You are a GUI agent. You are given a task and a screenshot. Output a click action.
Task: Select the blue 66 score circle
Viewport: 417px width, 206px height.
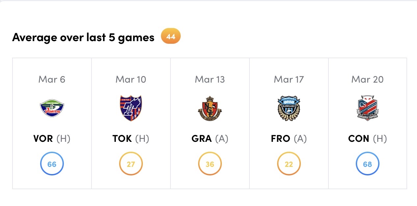(x=52, y=164)
